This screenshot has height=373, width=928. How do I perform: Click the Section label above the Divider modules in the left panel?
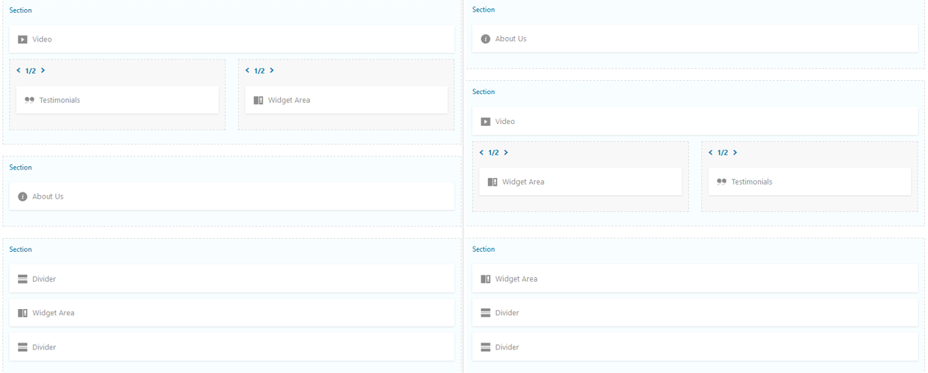[x=20, y=250]
